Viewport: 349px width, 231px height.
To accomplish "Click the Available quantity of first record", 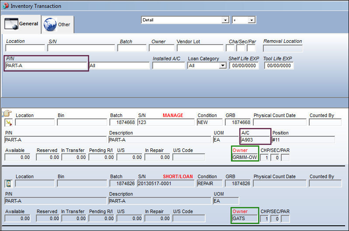I will point(17,157).
